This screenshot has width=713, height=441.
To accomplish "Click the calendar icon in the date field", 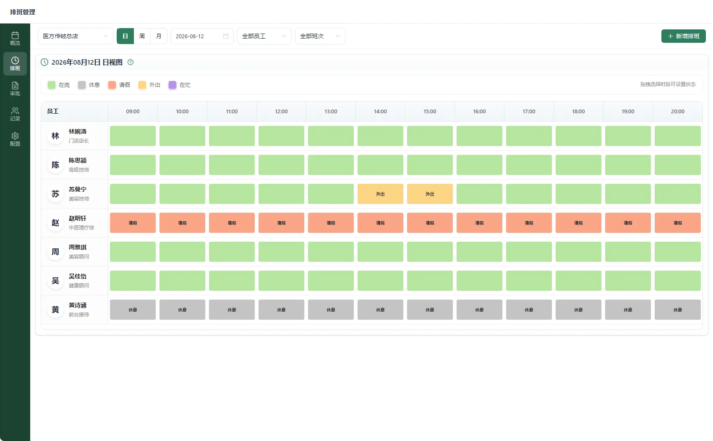I will 226,36.
